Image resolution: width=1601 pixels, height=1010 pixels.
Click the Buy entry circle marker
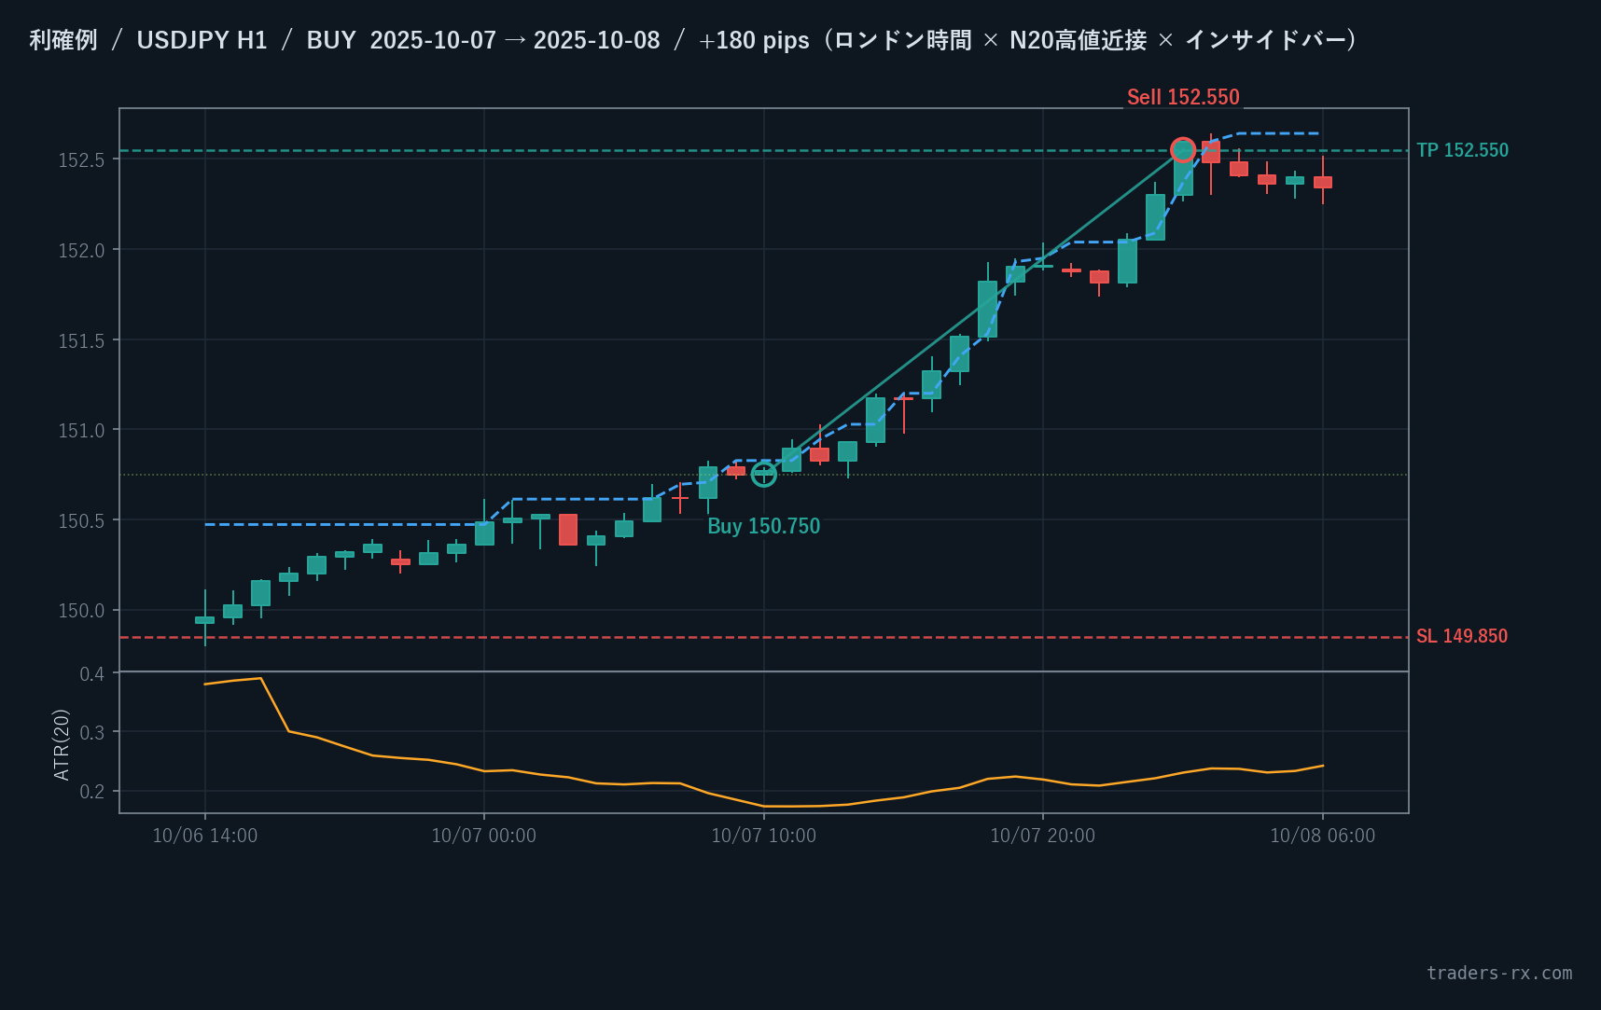tap(763, 475)
